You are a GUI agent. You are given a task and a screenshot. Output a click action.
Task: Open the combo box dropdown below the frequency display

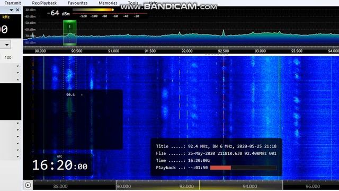point(7,45)
